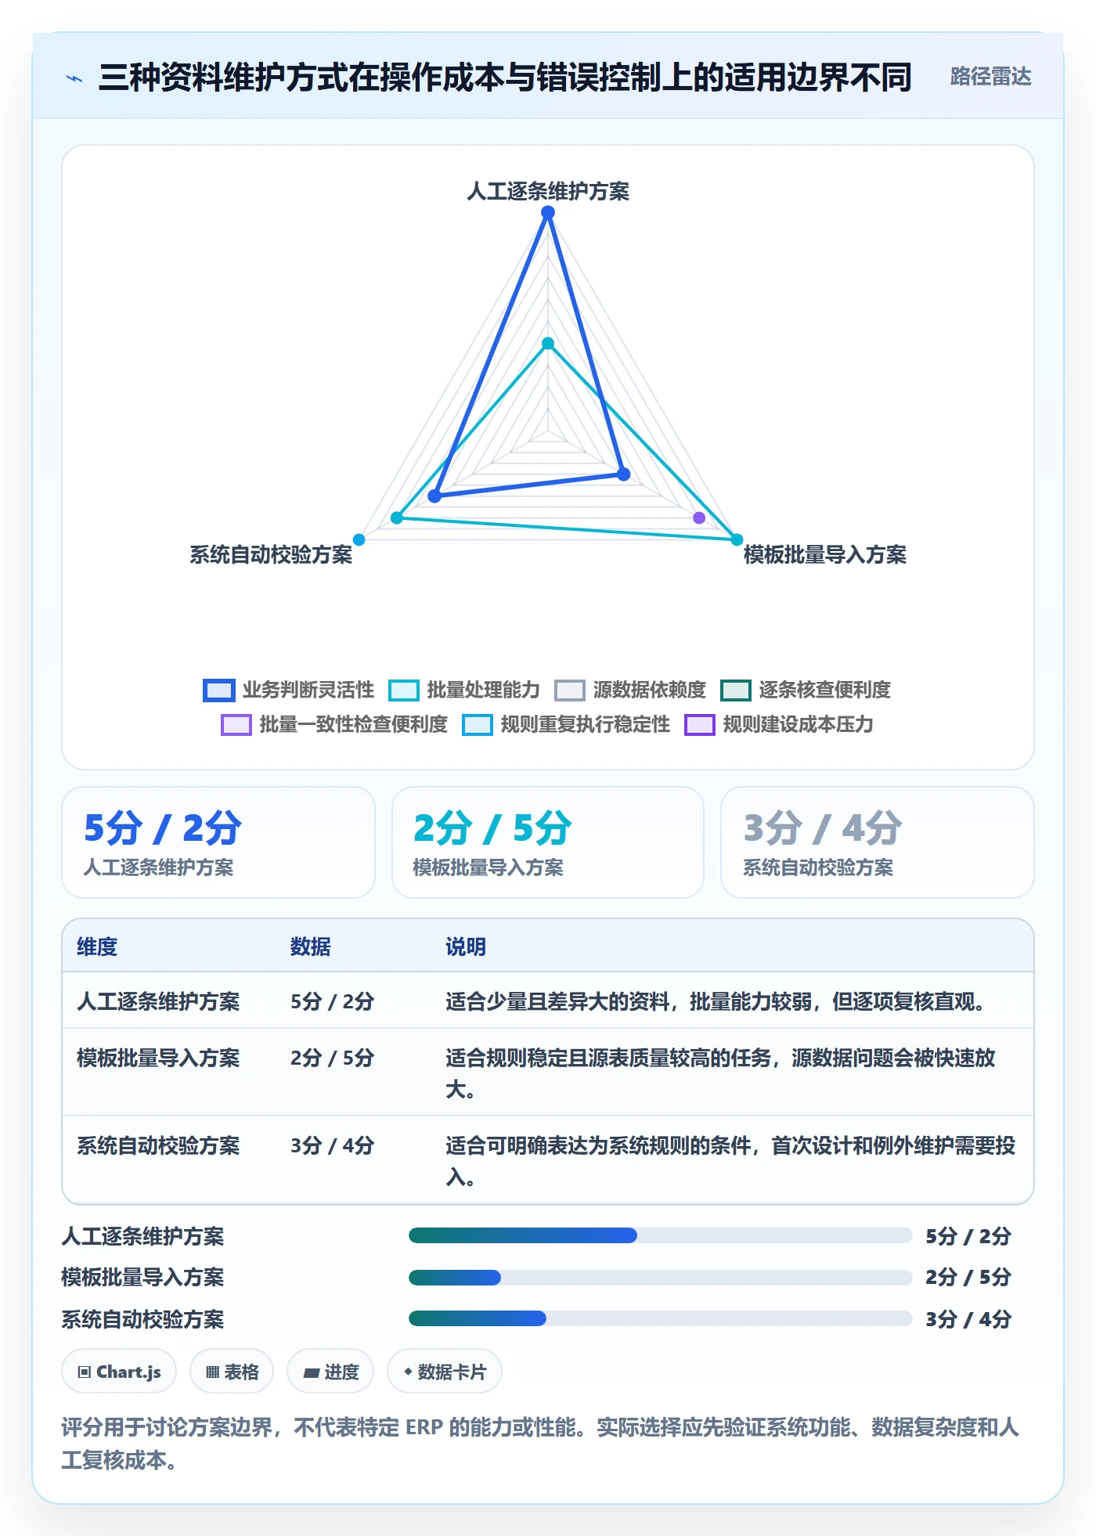The width and height of the screenshot is (1096, 1536).
Task: Click the 数据 column header
Action: [x=311, y=947]
